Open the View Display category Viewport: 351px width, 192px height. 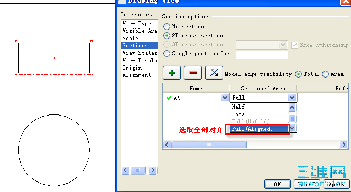(x=139, y=60)
